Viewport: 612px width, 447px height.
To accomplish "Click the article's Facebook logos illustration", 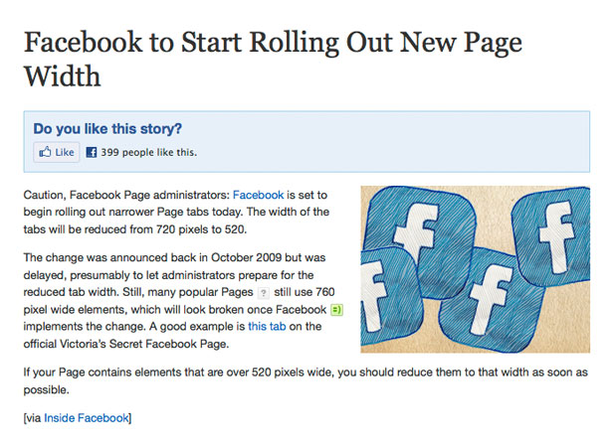I will [475, 269].
